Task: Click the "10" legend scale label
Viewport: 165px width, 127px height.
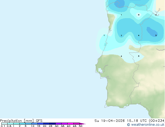Action: tap(33, 126)
